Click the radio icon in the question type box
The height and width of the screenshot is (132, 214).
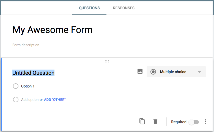[x=153, y=72]
